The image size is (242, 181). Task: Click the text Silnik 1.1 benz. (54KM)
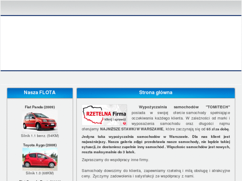(x=40, y=136)
